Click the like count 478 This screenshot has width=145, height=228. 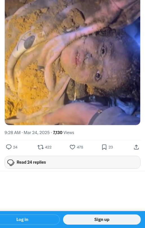80,147
